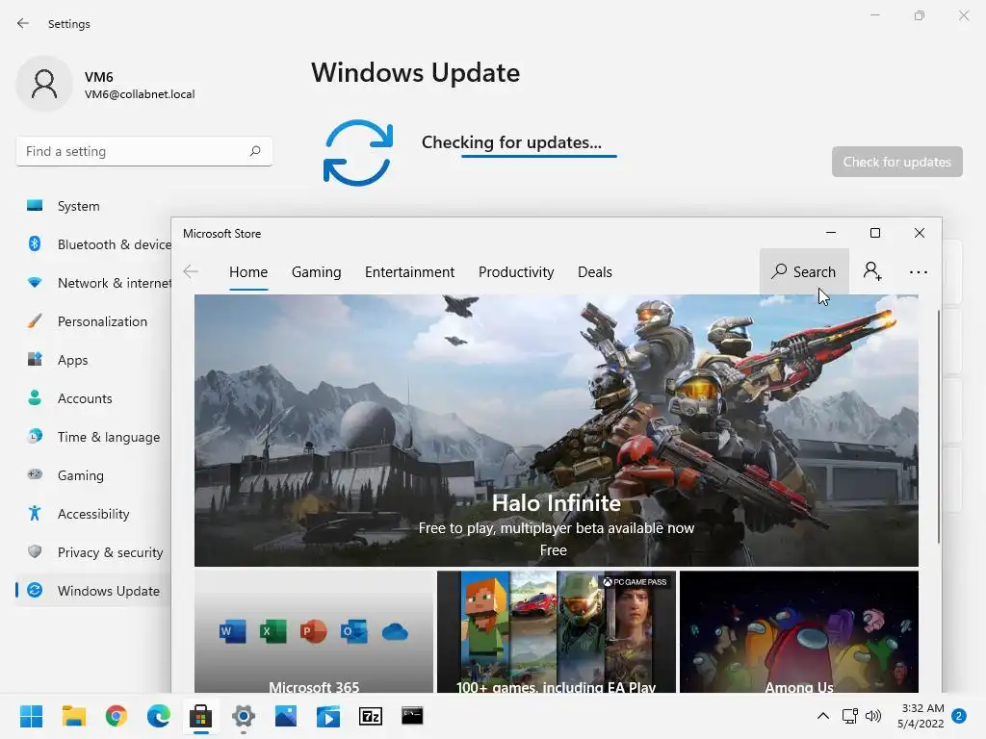The width and height of the screenshot is (986, 739).
Task: Show hidden system tray icons
Action: pyautogui.click(x=822, y=716)
